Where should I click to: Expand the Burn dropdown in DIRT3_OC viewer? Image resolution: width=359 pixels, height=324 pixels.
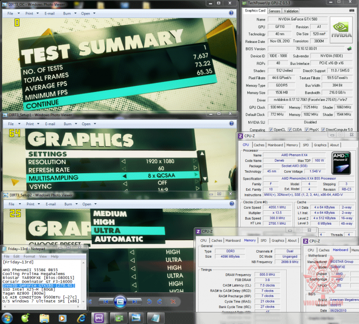[x=75, y=13]
